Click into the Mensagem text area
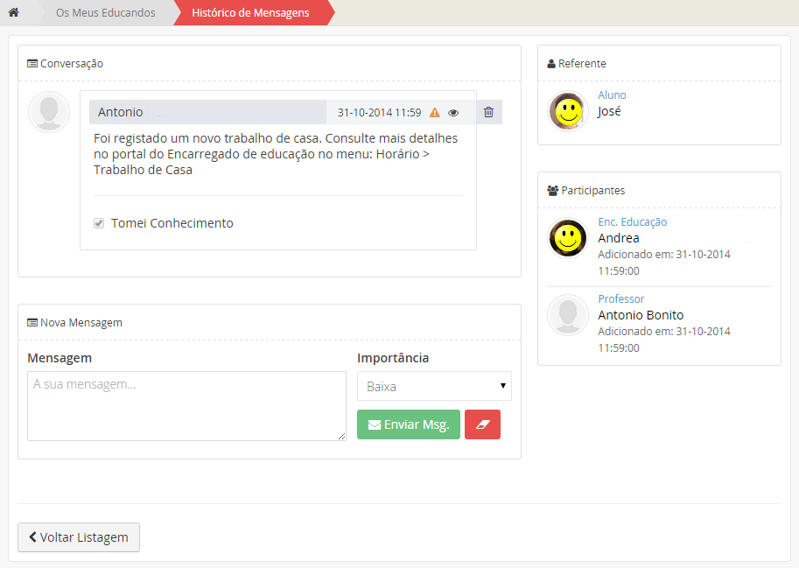Screen dimensions: 799x568 (x=186, y=406)
